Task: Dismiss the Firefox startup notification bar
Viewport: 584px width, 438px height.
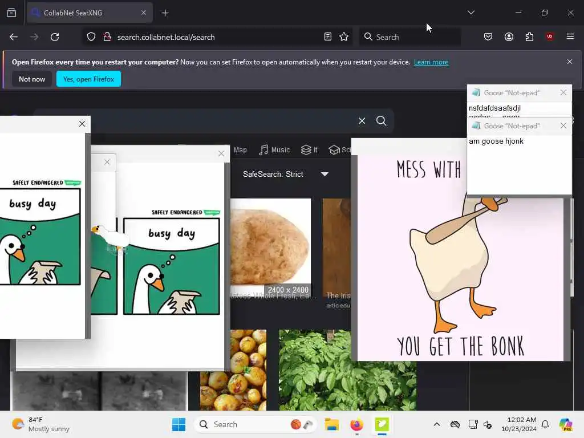Action: click(570, 62)
